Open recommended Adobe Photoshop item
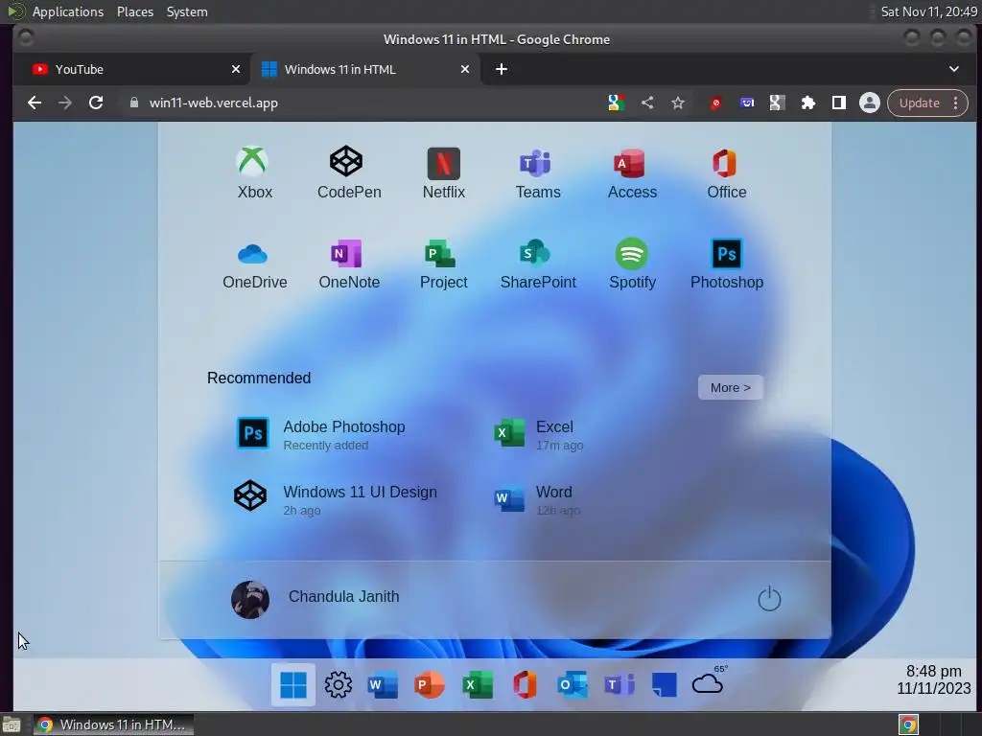 pyautogui.click(x=321, y=434)
